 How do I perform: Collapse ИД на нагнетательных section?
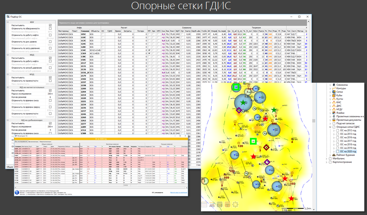8,88
